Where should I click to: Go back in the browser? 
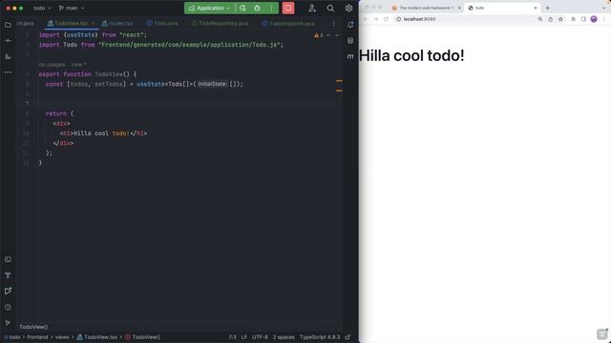(366, 19)
